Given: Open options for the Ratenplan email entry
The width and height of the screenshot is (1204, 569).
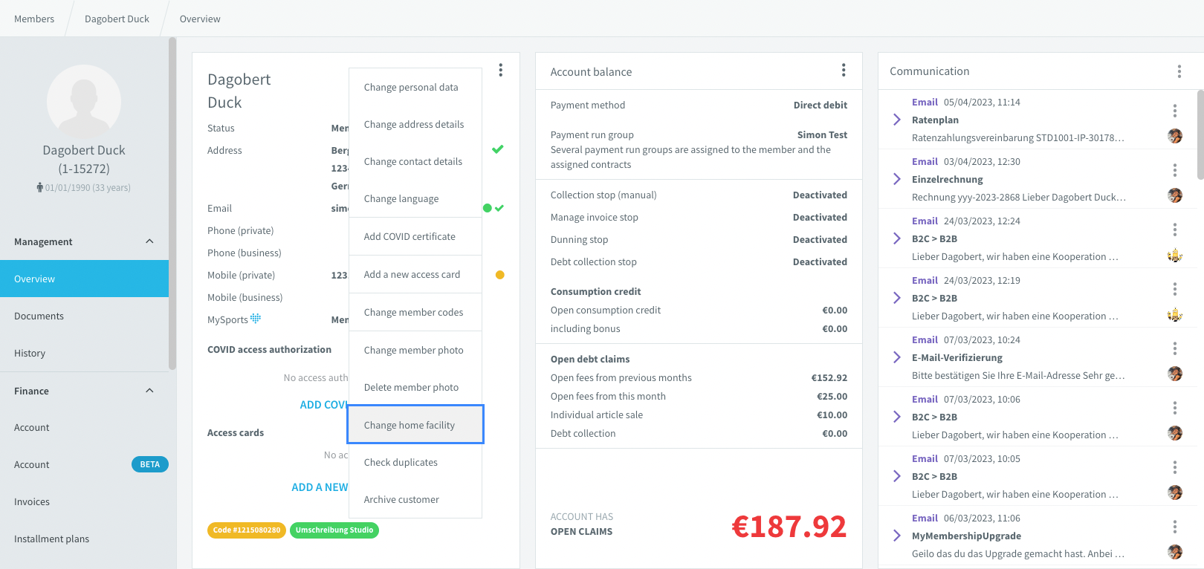Looking at the screenshot, I should 1175,111.
